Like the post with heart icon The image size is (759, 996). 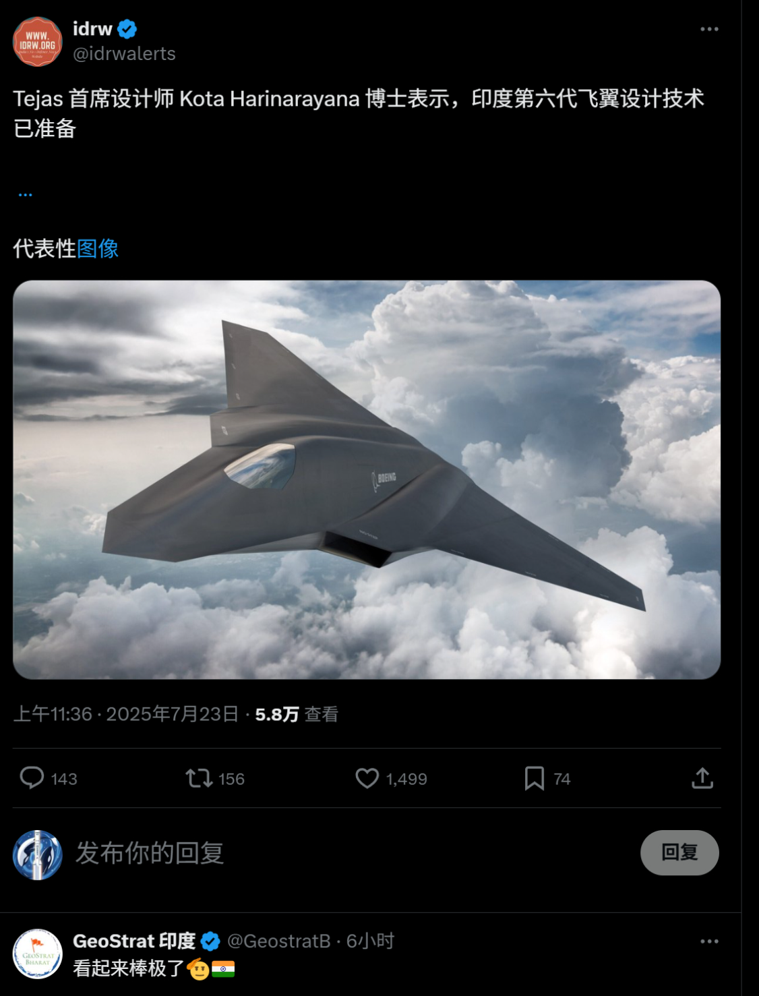click(x=367, y=778)
